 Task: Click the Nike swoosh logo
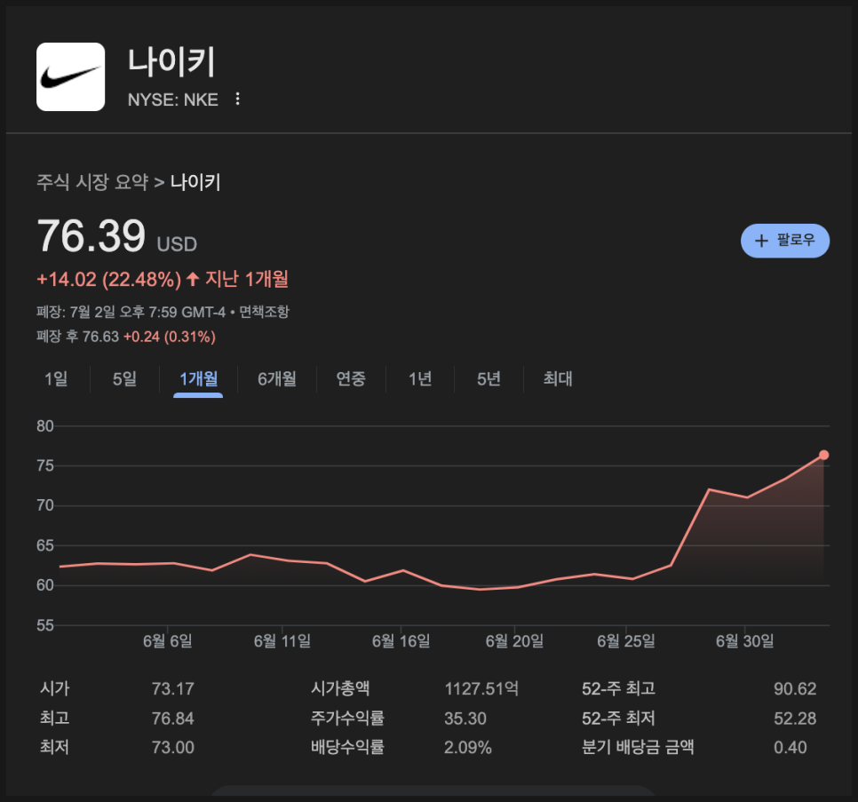pyautogui.click(x=70, y=76)
